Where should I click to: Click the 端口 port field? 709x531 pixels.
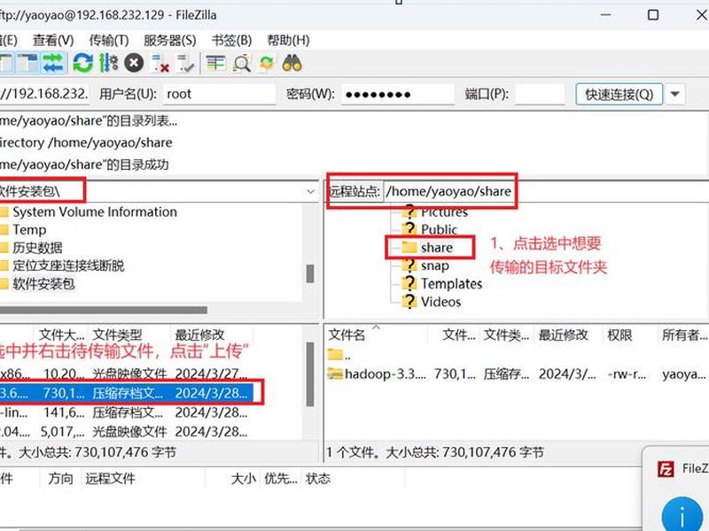[540, 94]
